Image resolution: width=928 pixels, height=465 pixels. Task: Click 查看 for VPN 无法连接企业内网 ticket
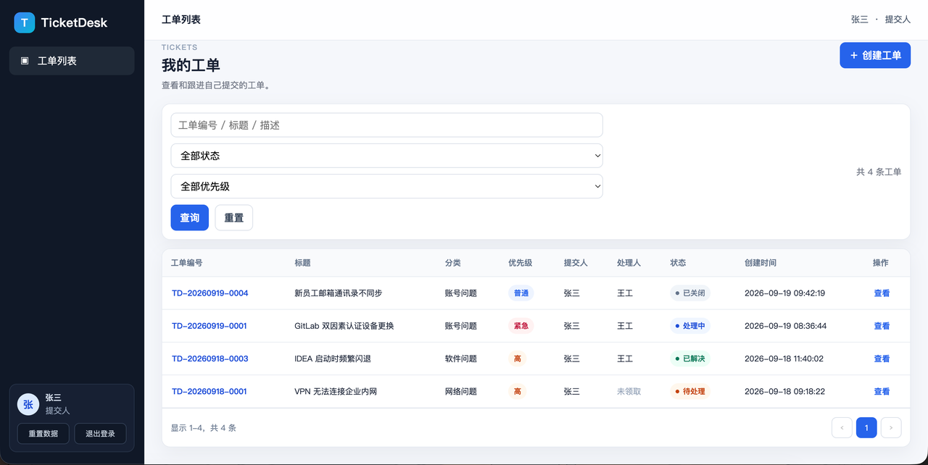pyautogui.click(x=882, y=391)
